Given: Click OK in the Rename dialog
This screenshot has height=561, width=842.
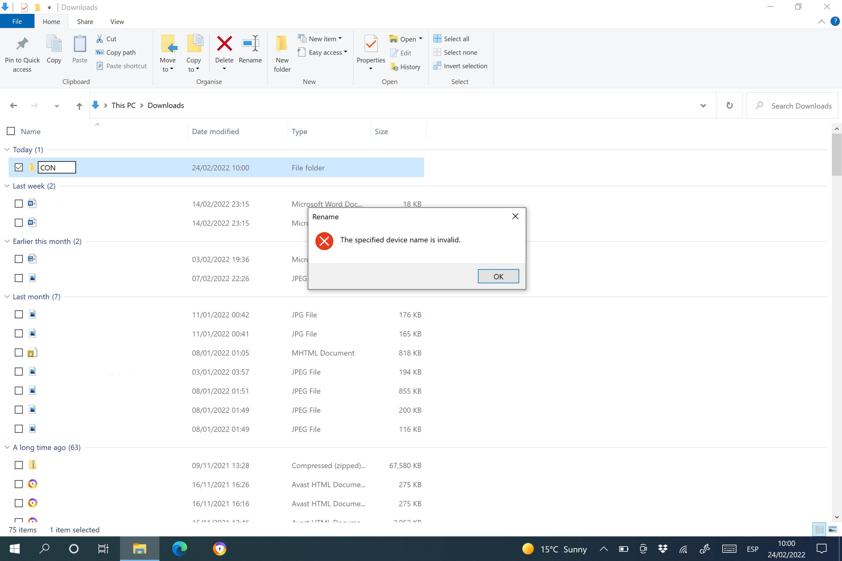Looking at the screenshot, I should tap(498, 276).
